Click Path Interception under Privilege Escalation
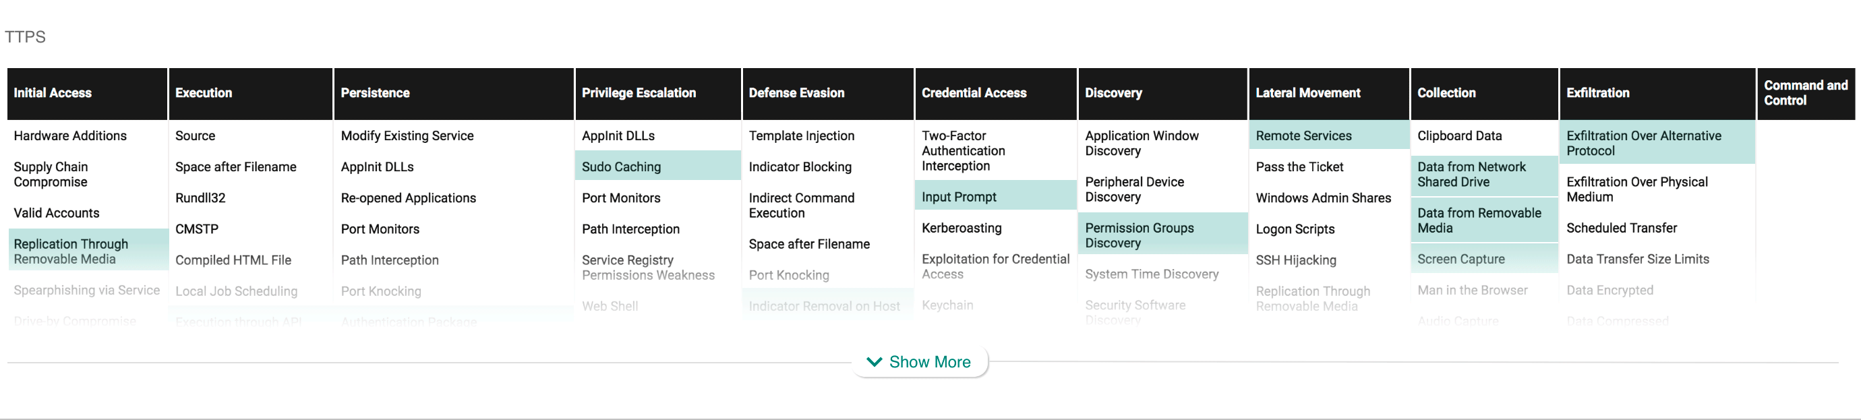Screen dimensions: 1861x420 tap(630, 229)
